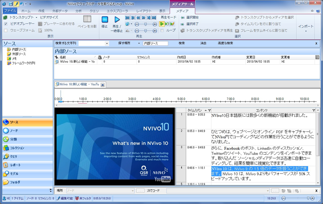Switch to the 外部データ ribbon tab

[x=60, y=11]
